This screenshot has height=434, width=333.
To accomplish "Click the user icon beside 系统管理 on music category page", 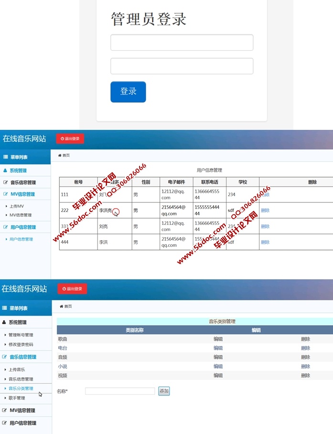I will 4,322.
